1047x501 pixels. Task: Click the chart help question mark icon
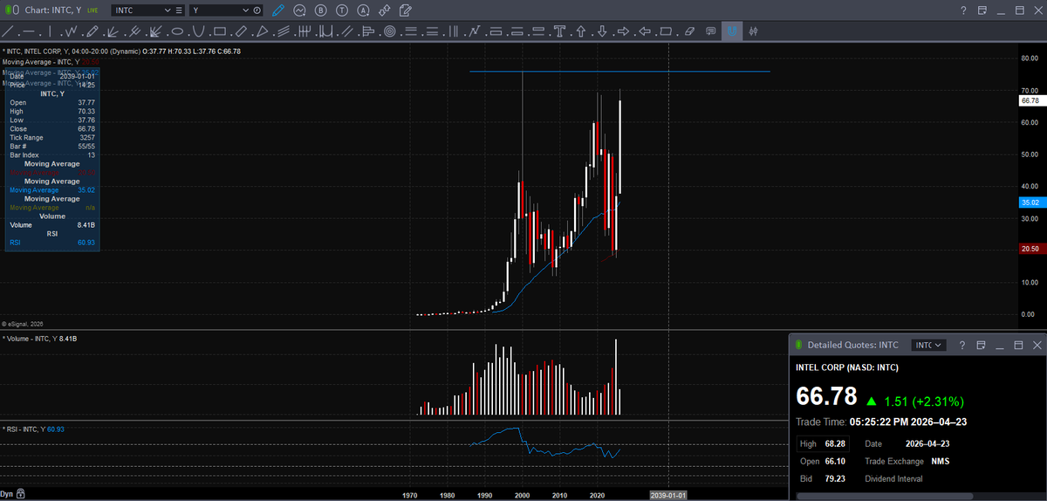pyautogui.click(x=963, y=10)
